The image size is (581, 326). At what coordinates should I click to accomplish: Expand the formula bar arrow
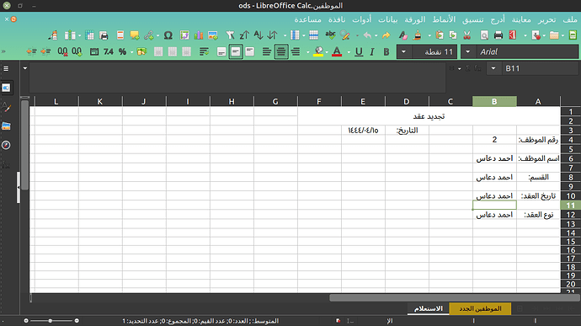(x=24, y=68)
